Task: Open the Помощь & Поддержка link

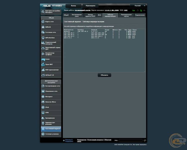Action: tap(69, 140)
